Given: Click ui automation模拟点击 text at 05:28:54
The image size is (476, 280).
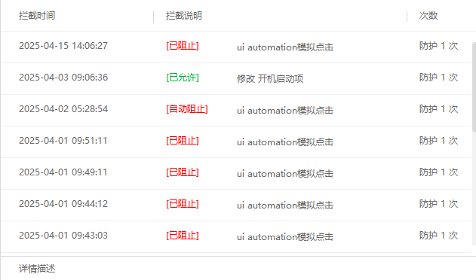Looking at the screenshot, I should click(x=285, y=111).
